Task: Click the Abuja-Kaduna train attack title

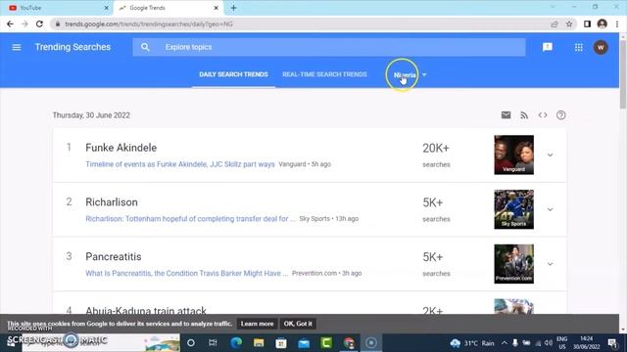Action: click(x=146, y=310)
